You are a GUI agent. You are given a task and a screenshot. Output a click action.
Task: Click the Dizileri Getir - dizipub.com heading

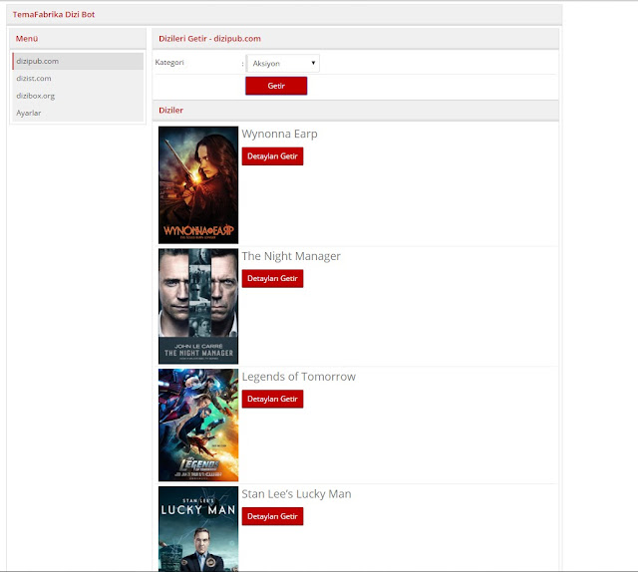[x=210, y=39]
